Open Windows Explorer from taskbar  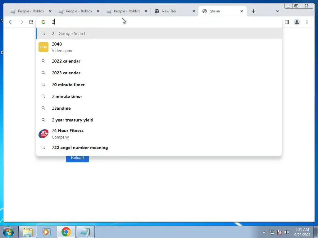coord(28,232)
